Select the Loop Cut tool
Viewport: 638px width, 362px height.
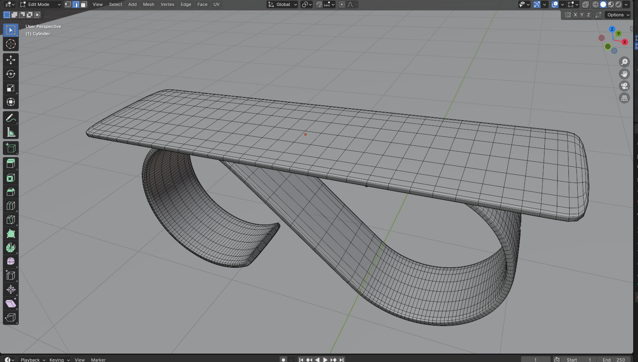click(x=11, y=206)
